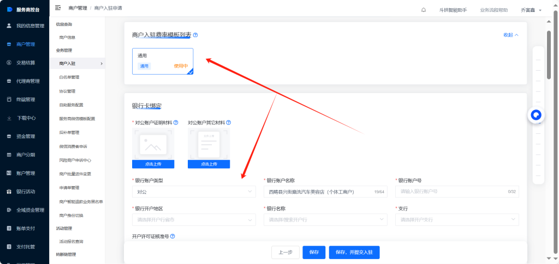Click the 商户分期 calendar icon

point(9,155)
